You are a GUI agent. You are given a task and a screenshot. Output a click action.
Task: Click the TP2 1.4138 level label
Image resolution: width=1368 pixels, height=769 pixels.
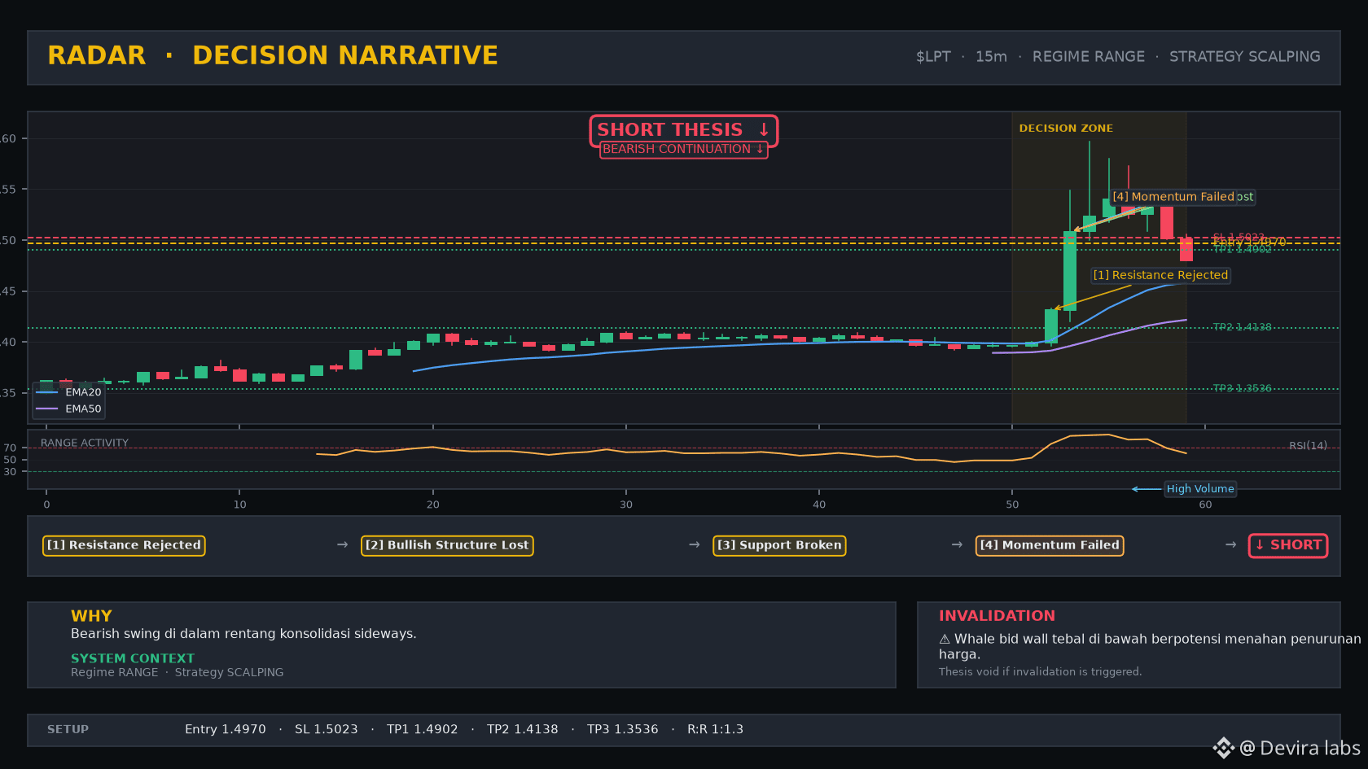pyautogui.click(x=1242, y=327)
